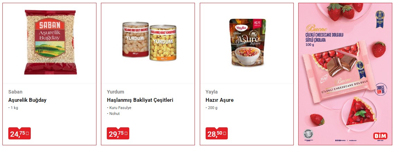The width and height of the screenshot is (394, 147).
Task: Open the Hazır Aşure product title
Action: click(x=219, y=100)
